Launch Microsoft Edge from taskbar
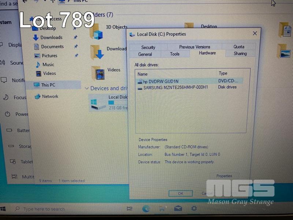This screenshot has height=220, width=293. pyautogui.click(x=146, y=209)
